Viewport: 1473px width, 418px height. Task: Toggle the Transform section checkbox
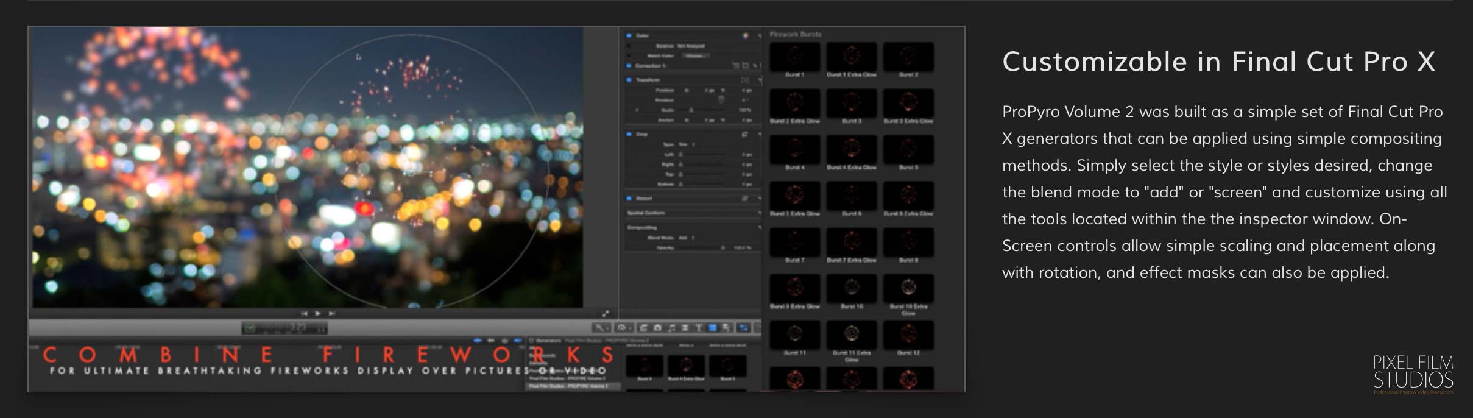629,80
